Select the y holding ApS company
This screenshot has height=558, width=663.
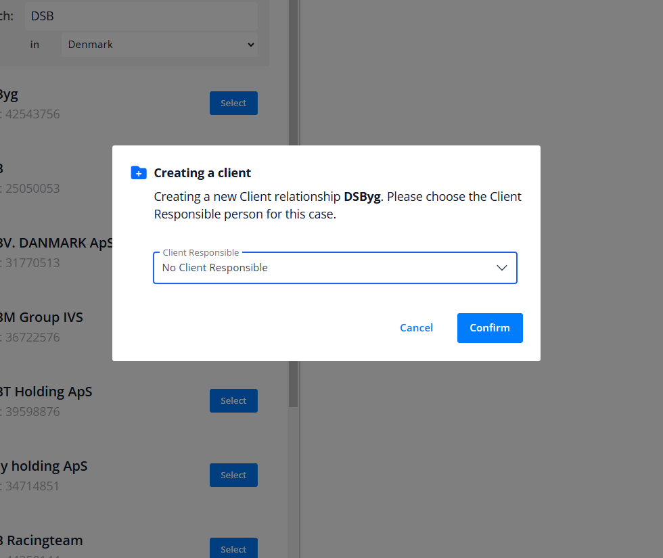(x=233, y=475)
